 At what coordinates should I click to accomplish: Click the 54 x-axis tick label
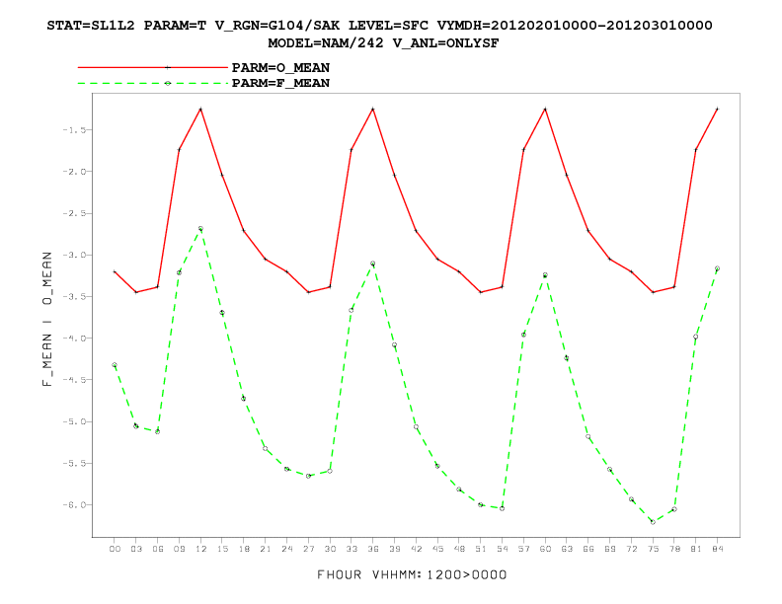(503, 549)
